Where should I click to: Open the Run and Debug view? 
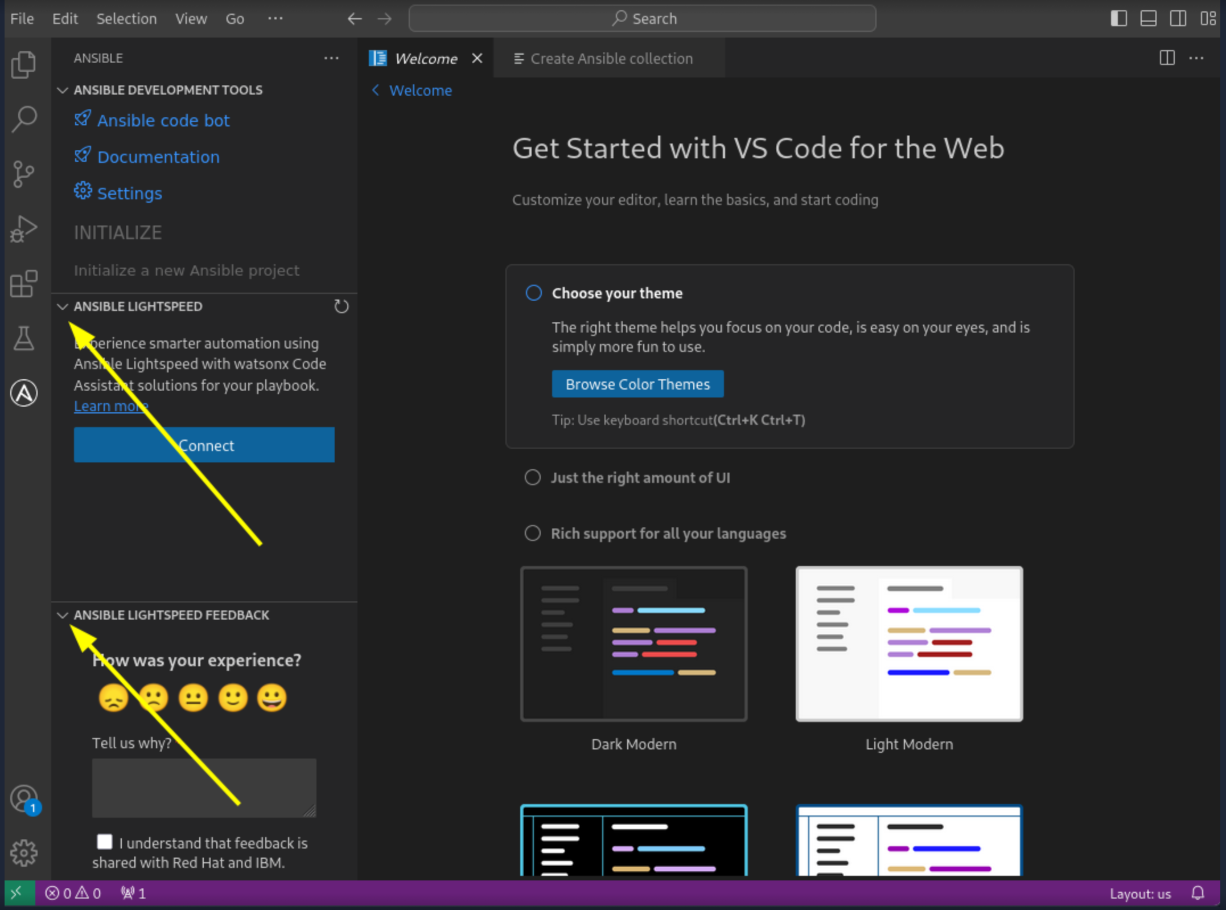click(24, 229)
